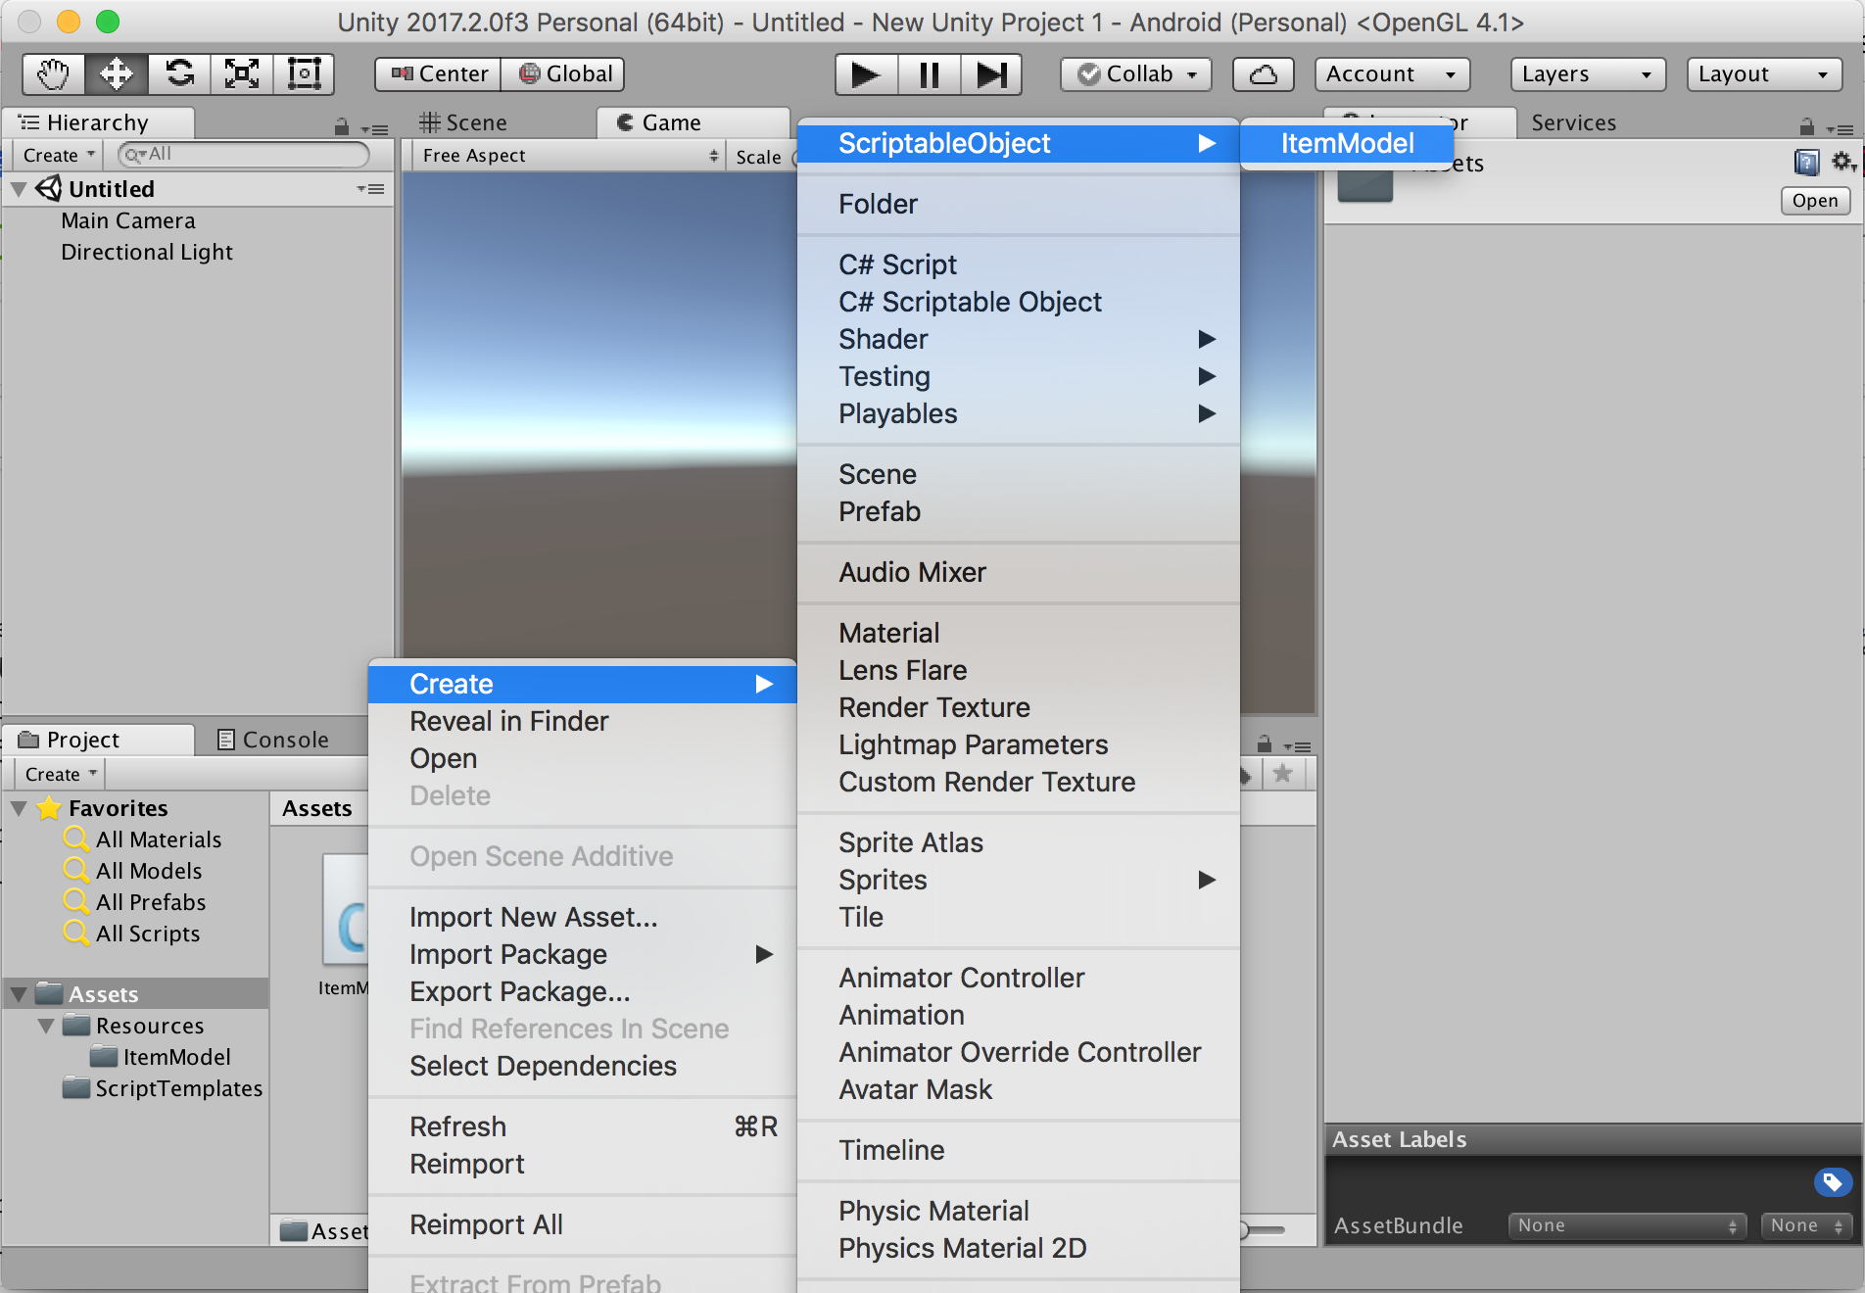Image resolution: width=1865 pixels, height=1293 pixels.
Task: Toggle pivot mode Center button
Action: (438, 74)
